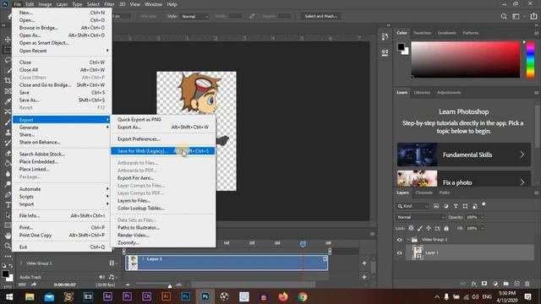Add a layer style with the fx icon
Screen dimensions: 541x304
473,284
